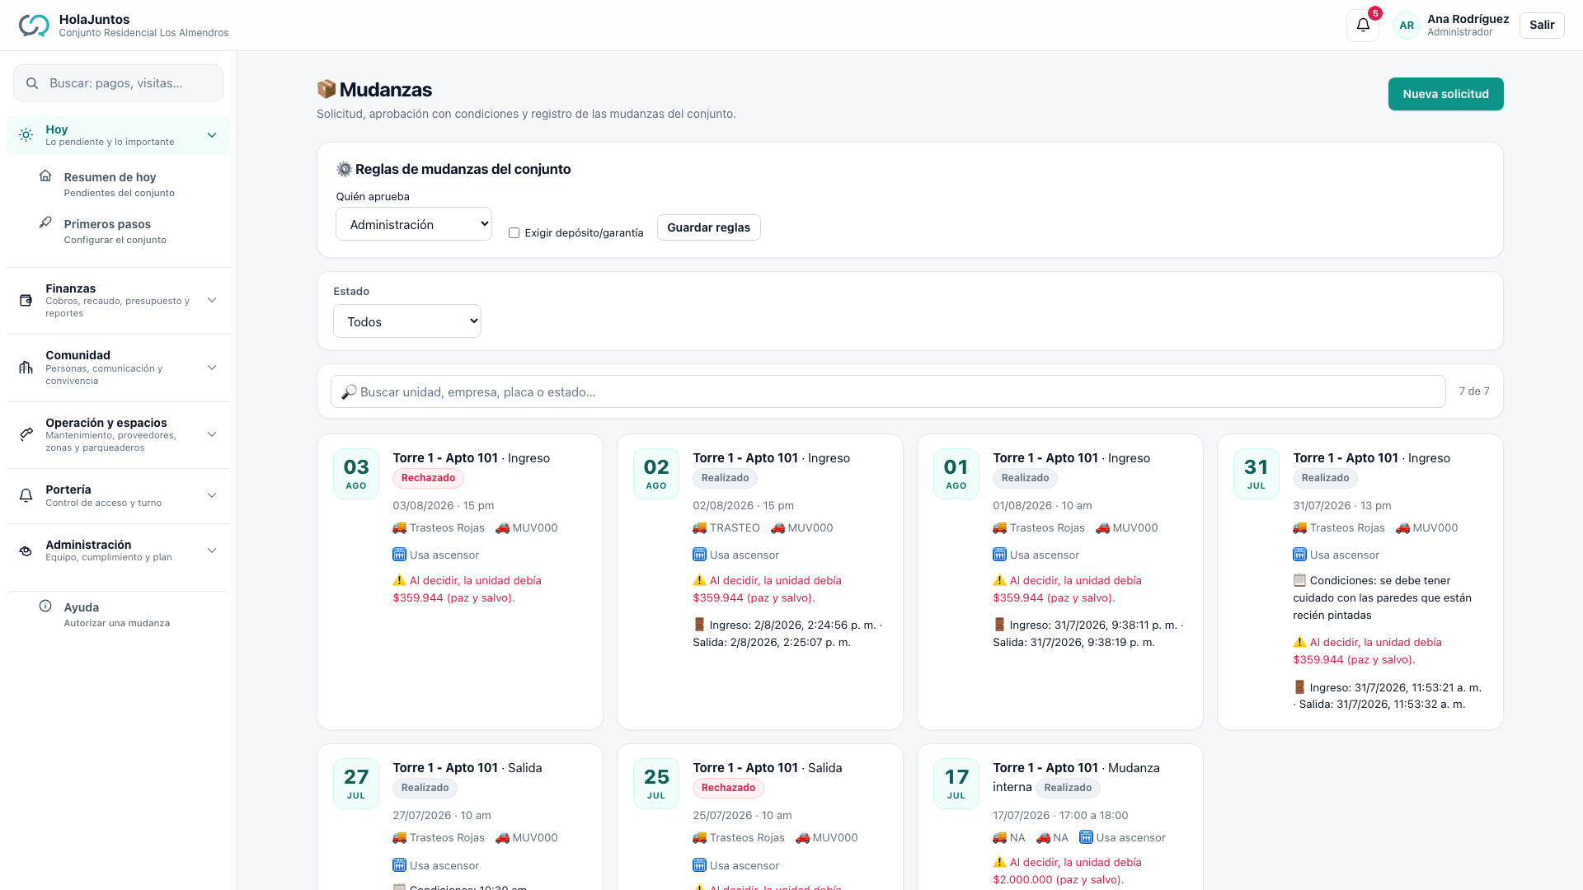
Task: Open the Portería menu section
Action: pyautogui.click(x=118, y=495)
